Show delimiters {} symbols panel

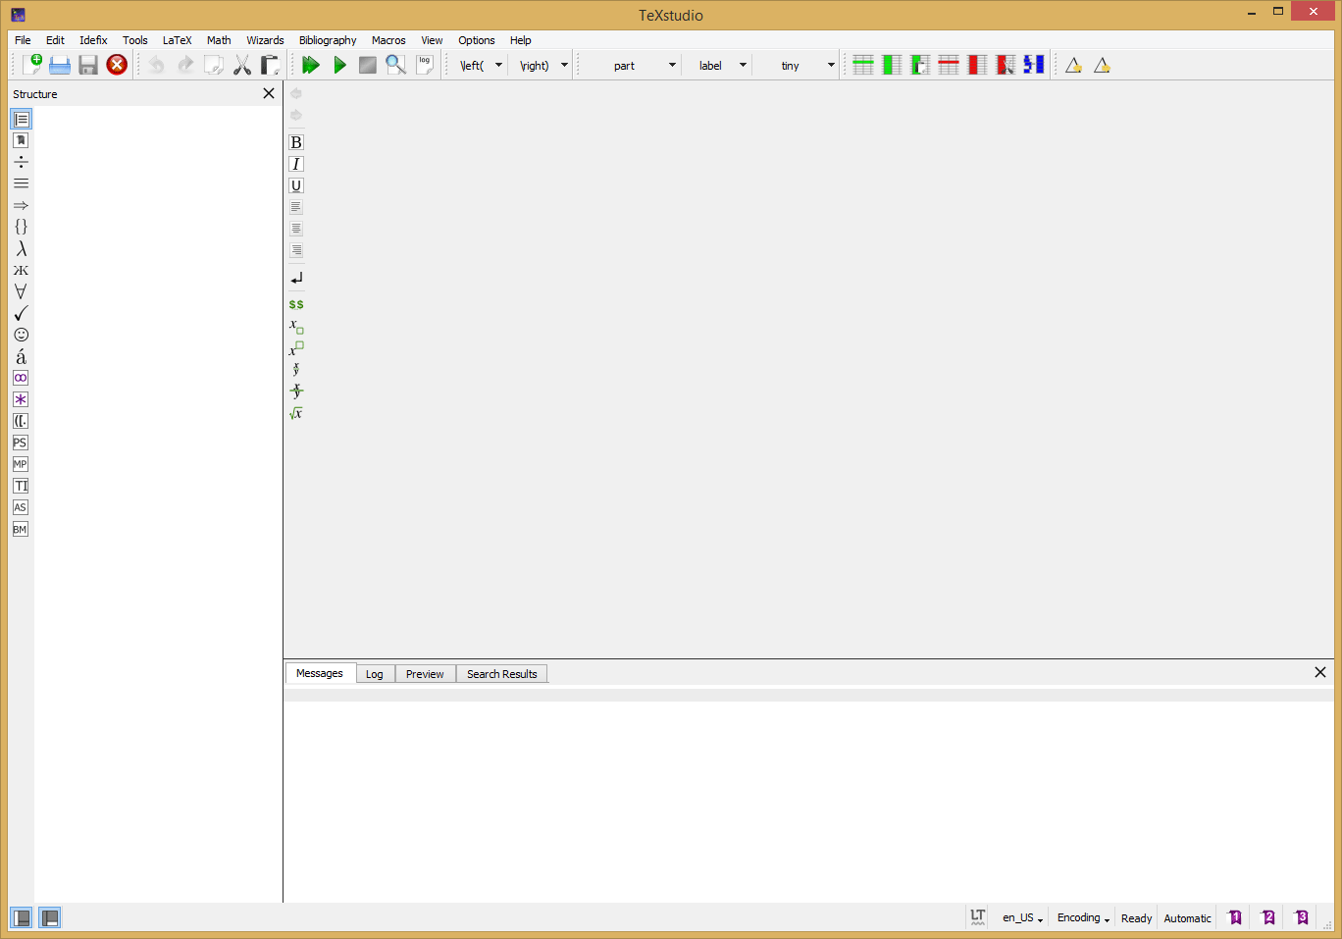pyautogui.click(x=21, y=227)
